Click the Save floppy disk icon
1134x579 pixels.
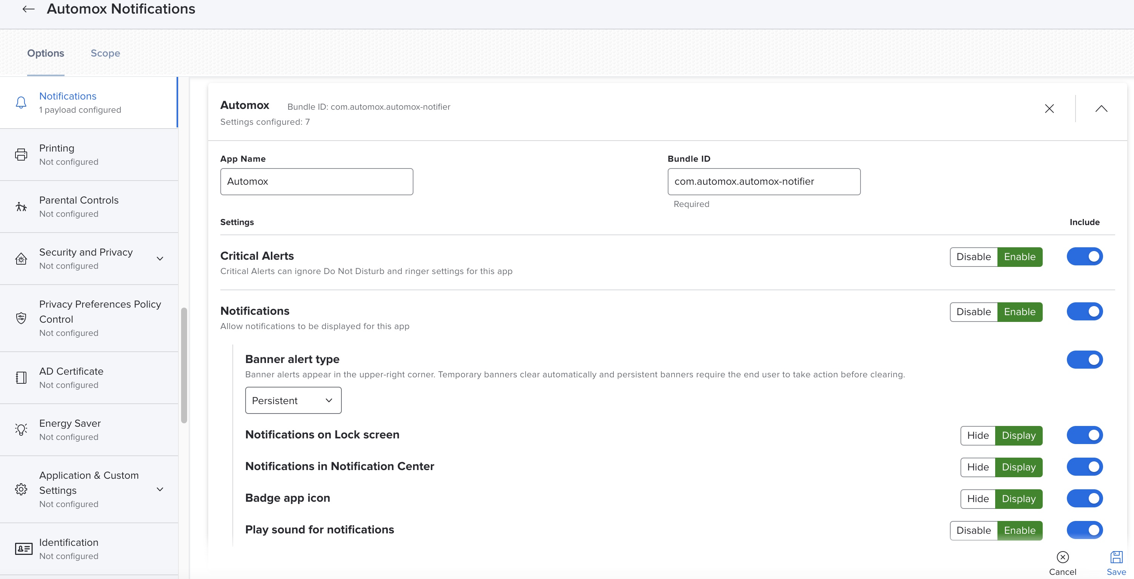(1116, 558)
